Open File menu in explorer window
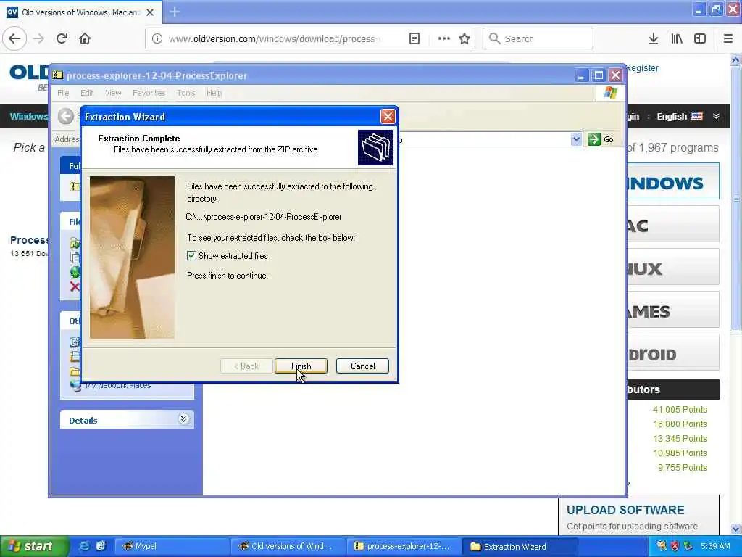This screenshot has width=742, height=557. click(63, 93)
